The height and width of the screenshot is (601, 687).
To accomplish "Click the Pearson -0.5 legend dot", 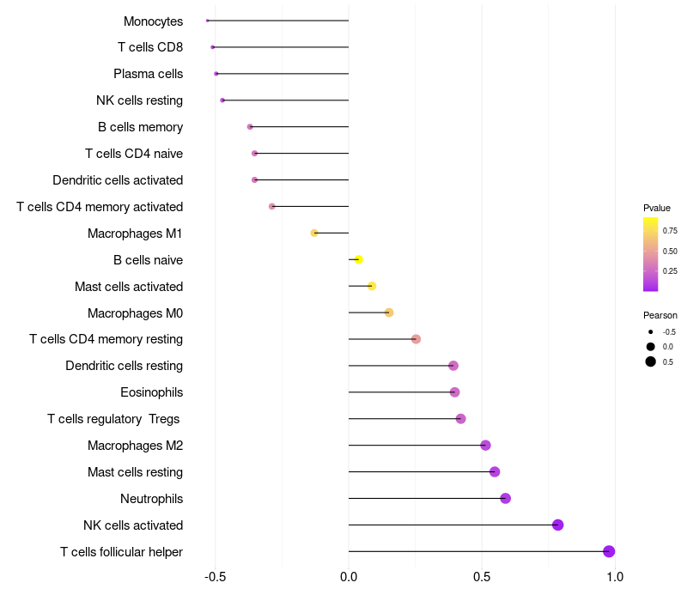I will tap(651, 331).
